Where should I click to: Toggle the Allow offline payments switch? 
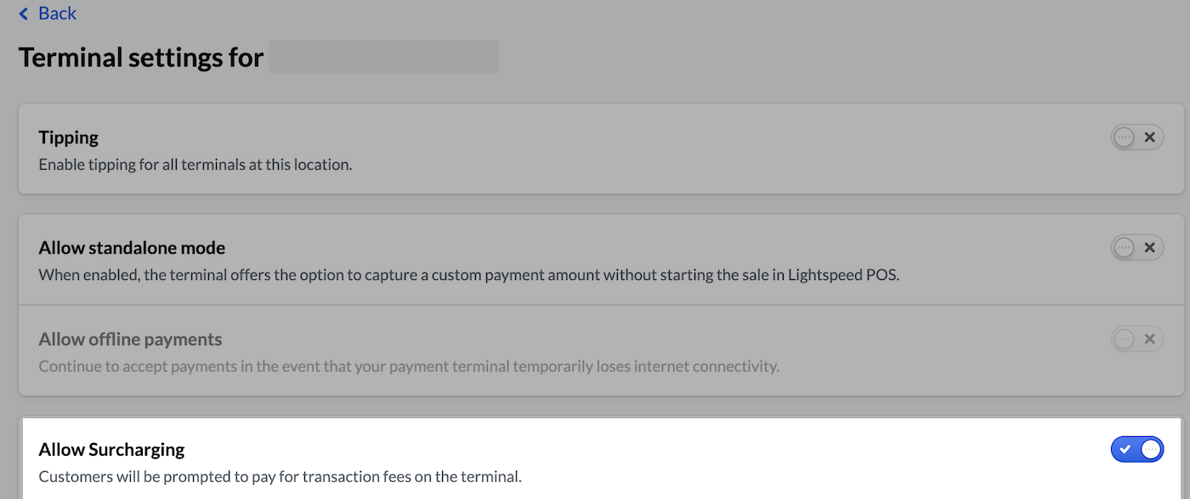1137,339
